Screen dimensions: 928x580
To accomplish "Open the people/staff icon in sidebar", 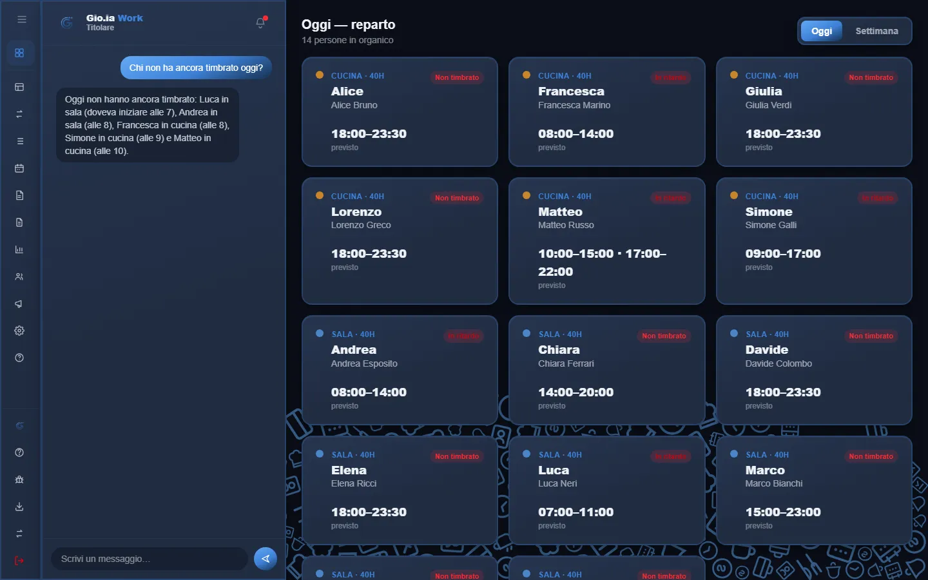I will tap(19, 276).
